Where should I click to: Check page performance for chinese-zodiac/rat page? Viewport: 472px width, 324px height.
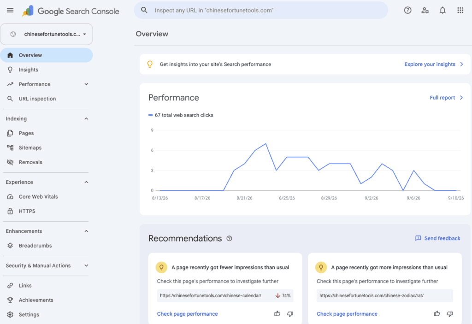point(347,314)
